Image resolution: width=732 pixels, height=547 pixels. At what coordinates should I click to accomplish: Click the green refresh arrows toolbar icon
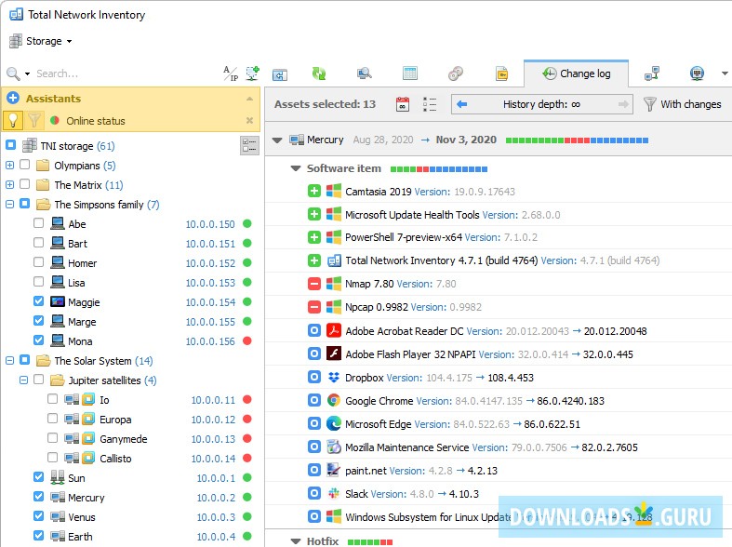(x=319, y=73)
